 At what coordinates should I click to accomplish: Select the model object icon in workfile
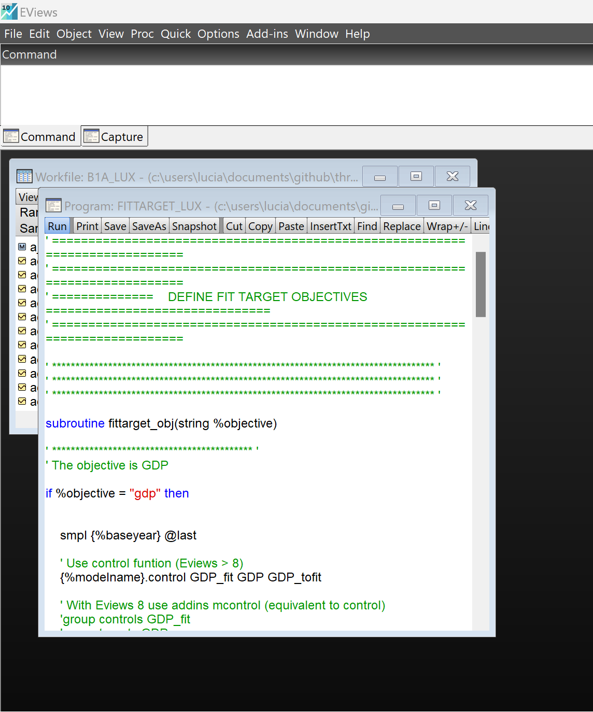[x=22, y=247]
